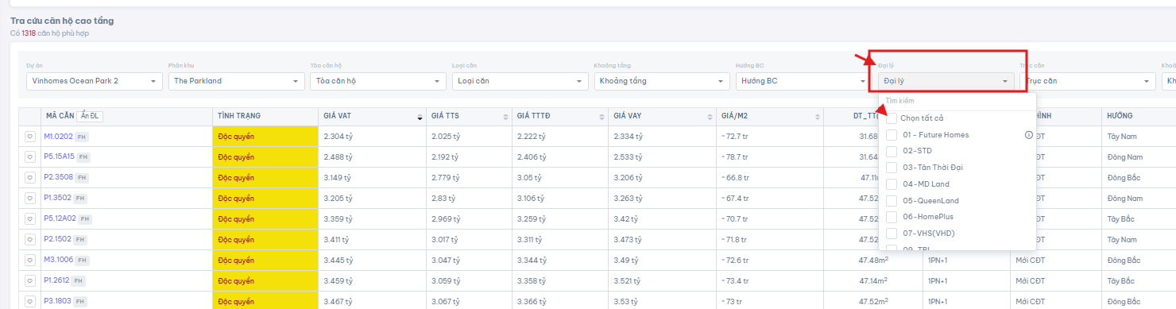
Task: Click the heart icon beside P2.3508
Action: pyautogui.click(x=29, y=178)
